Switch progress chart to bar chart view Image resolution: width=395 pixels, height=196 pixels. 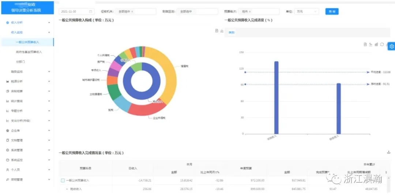tap(376, 44)
